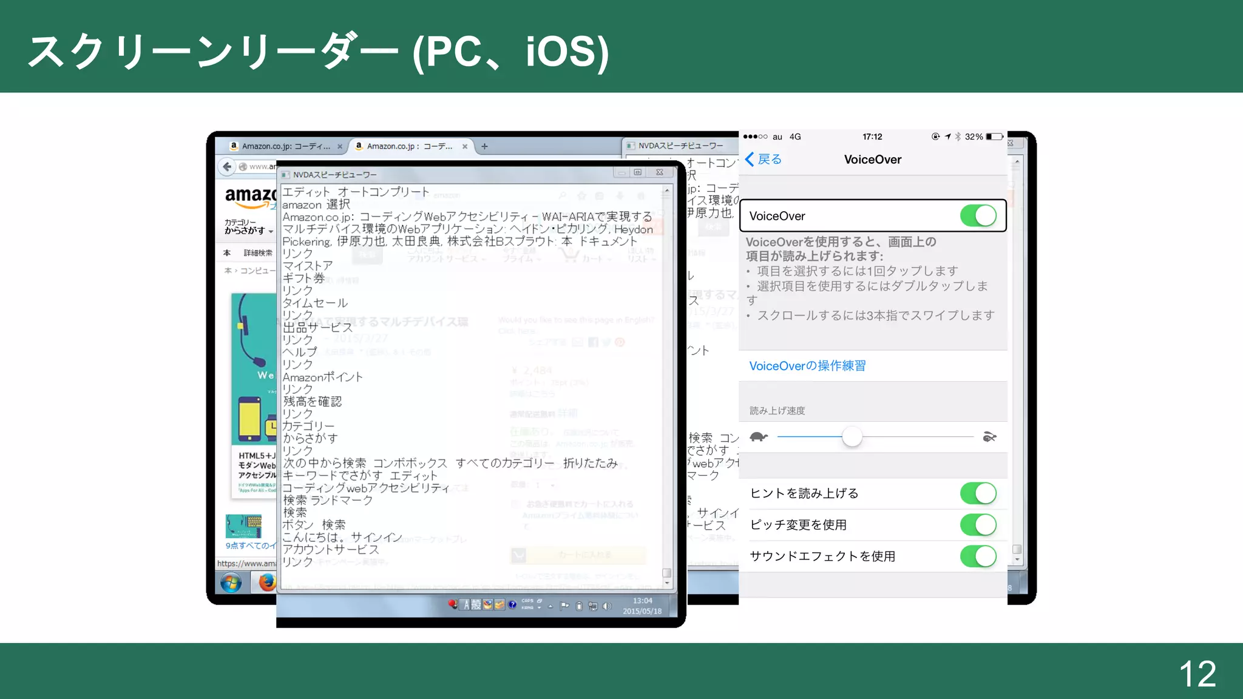Toggle サウンドエフェクトを使用 switch
Image resolution: width=1243 pixels, height=699 pixels.
pos(978,556)
